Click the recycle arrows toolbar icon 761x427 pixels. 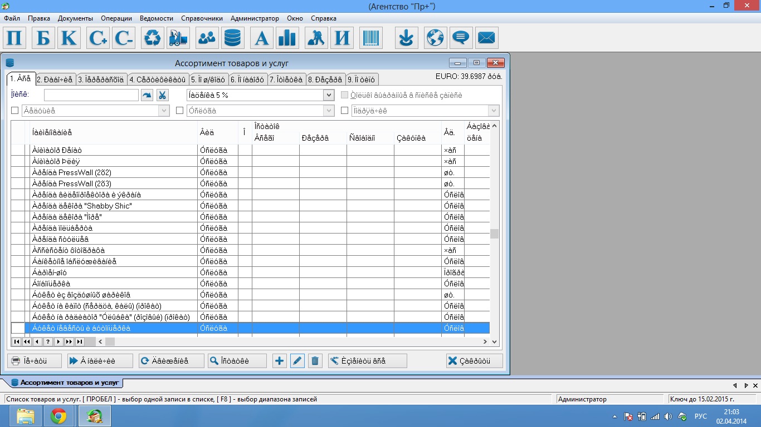(153, 38)
